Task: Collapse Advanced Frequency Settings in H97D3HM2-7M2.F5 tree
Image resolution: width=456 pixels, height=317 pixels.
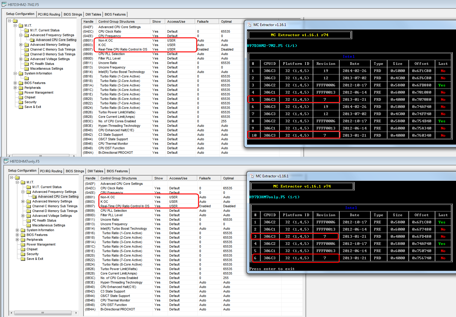Action: click(x=21, y=35)
